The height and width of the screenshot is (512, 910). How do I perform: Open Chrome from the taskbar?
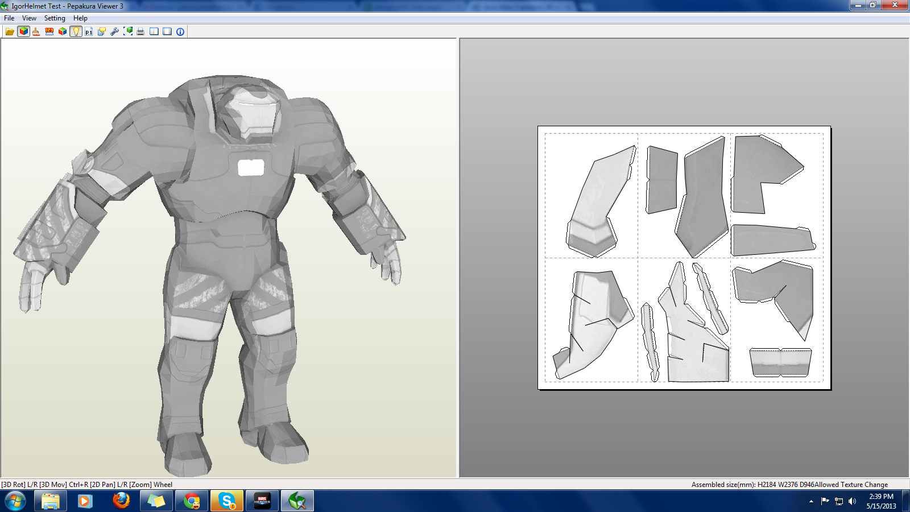point(191,501)
